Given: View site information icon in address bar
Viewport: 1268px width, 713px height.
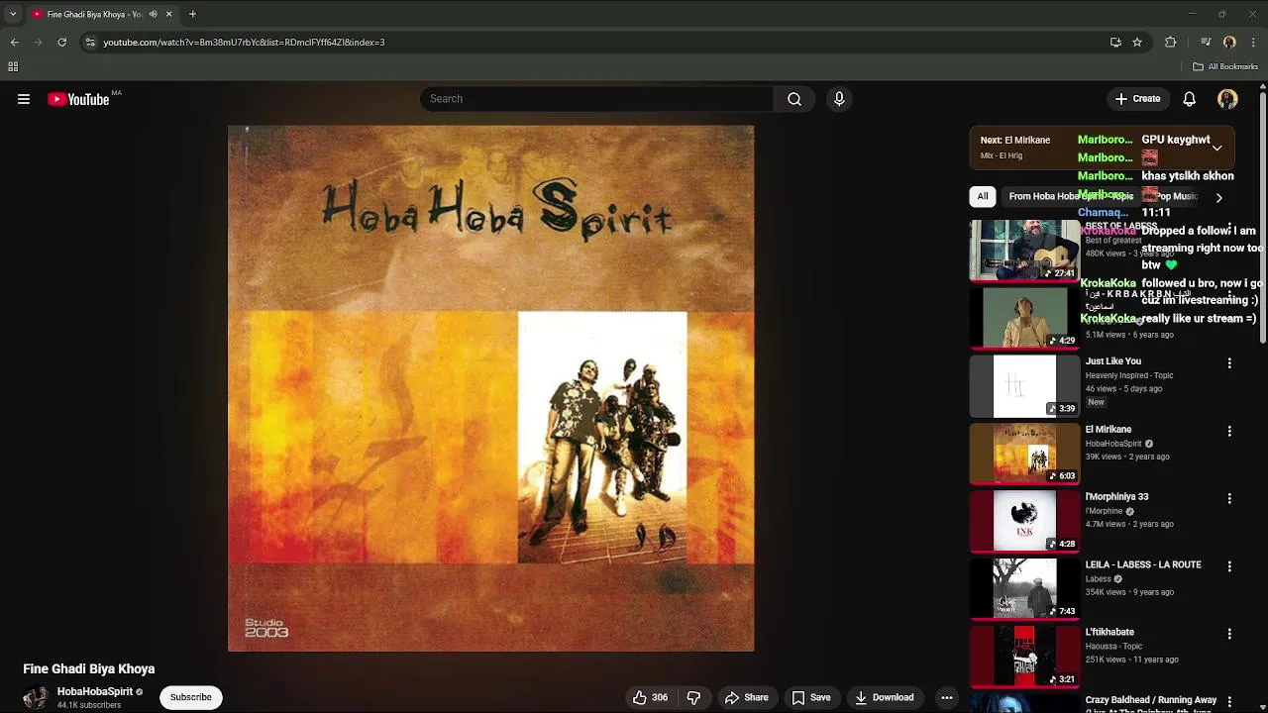Looking at the screenshot, I should point(90,42).
